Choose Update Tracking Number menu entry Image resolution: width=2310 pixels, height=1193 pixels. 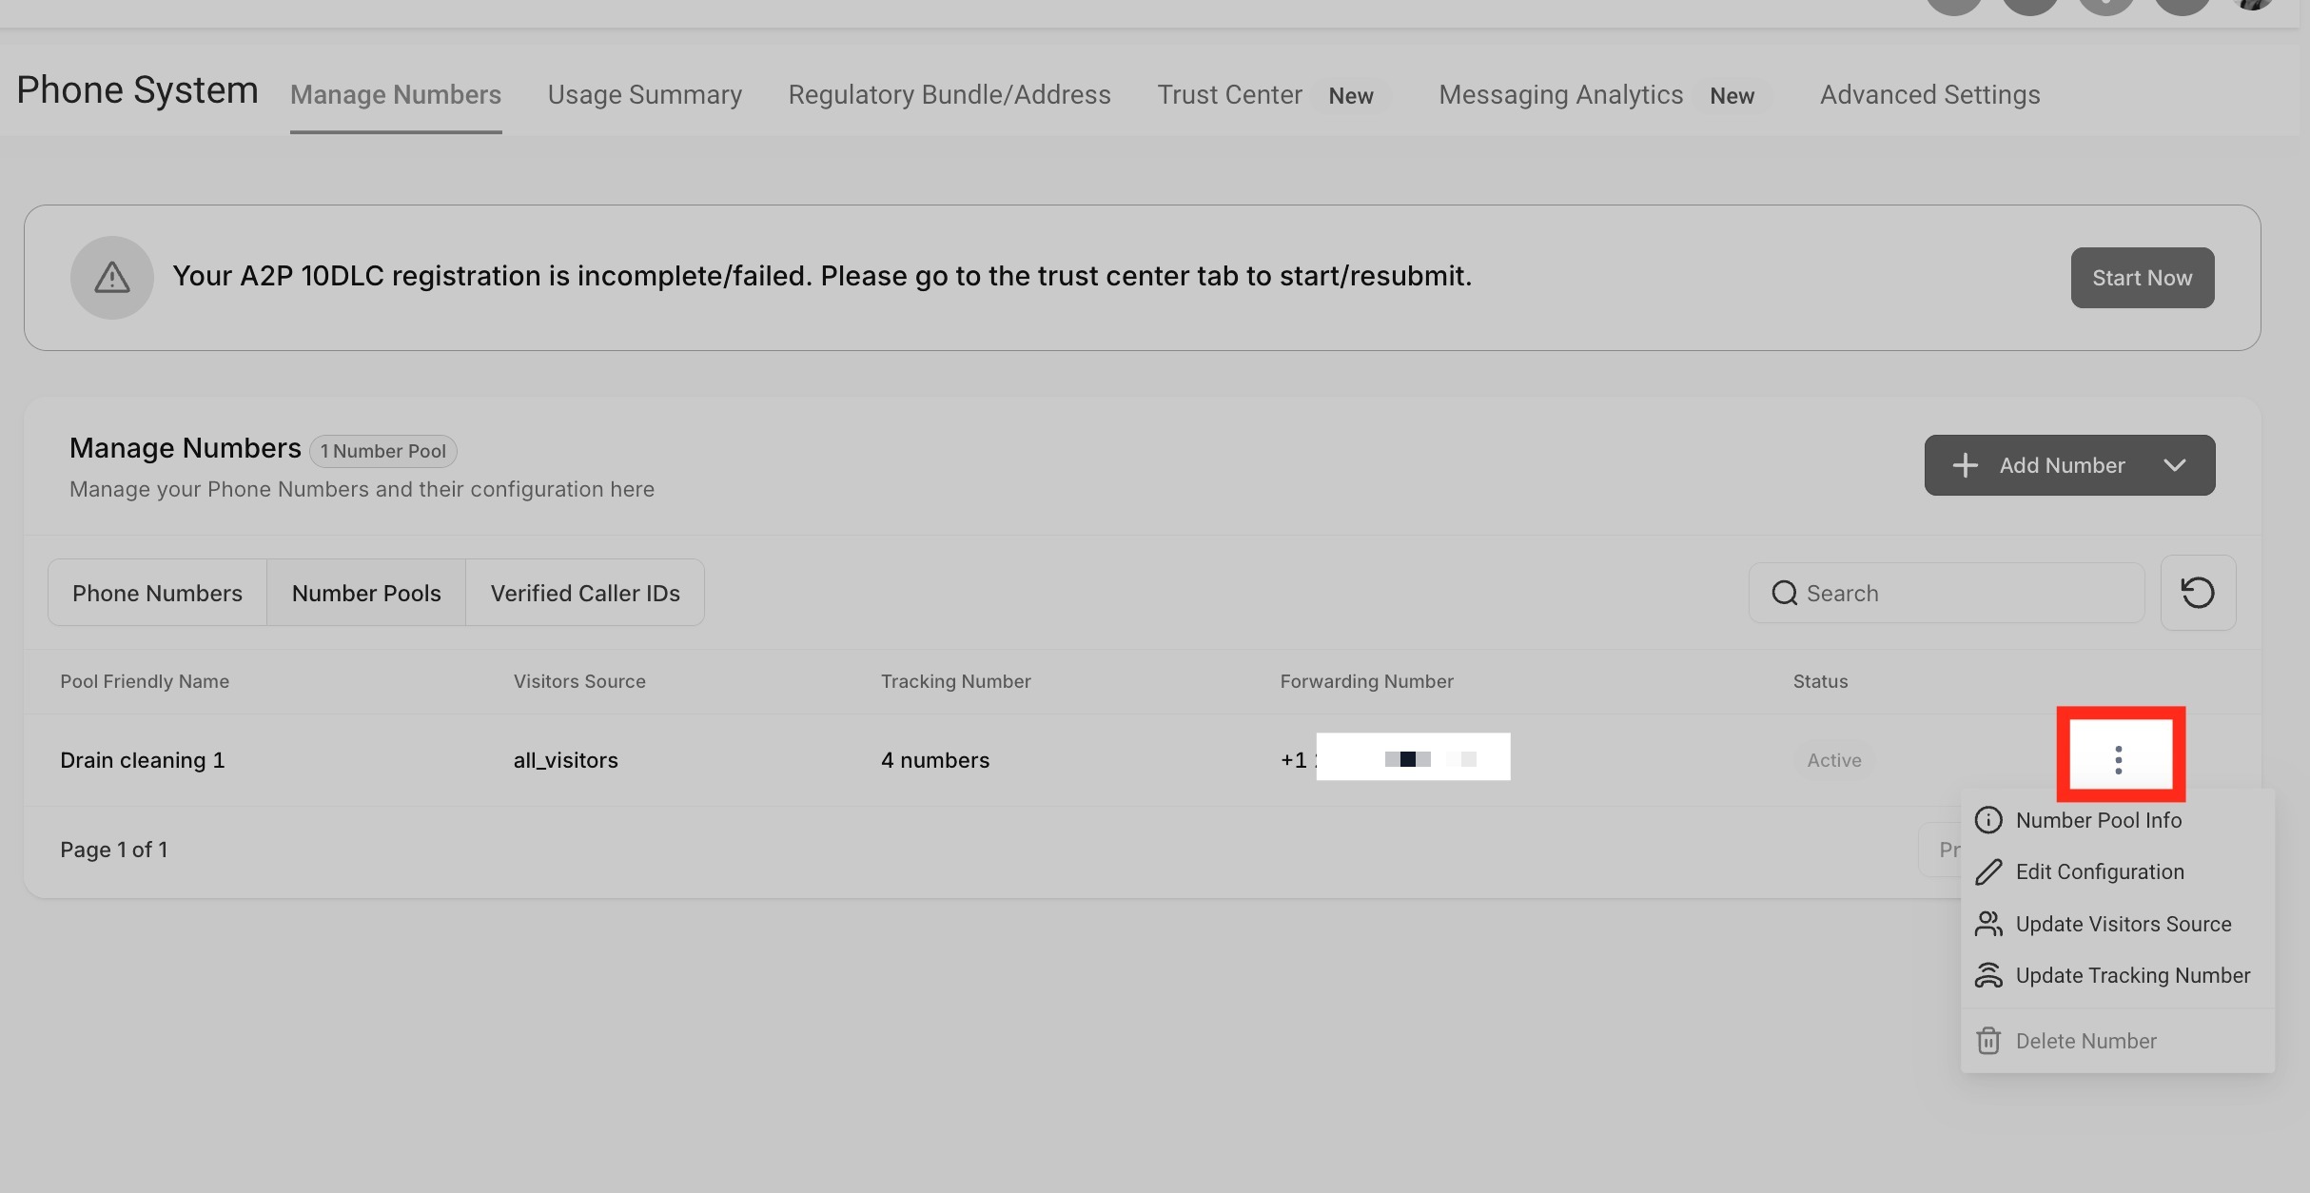point(2132,975)
